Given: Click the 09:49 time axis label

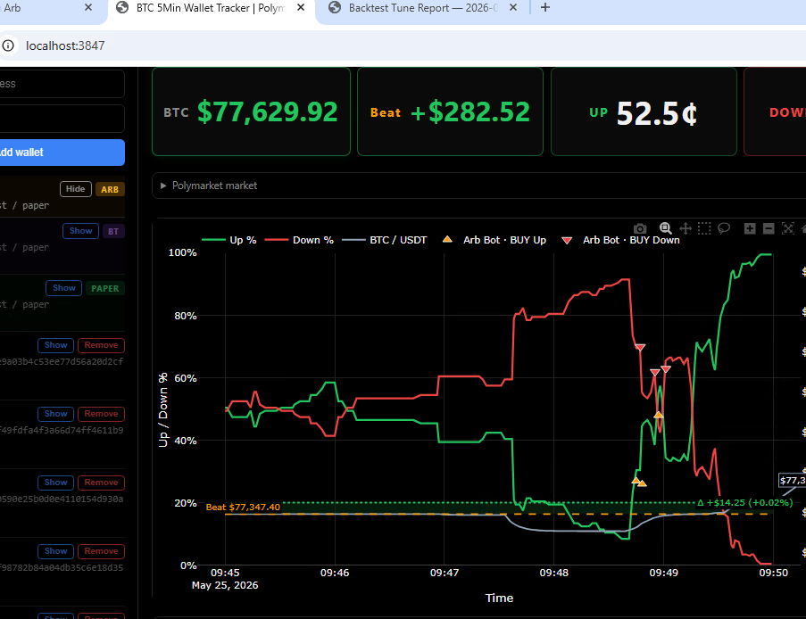Looking at the screenshot, I should [x=663, y=573].
